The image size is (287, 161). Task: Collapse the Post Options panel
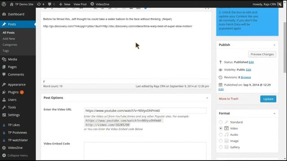pyautogui.click(x=207, y=98)
